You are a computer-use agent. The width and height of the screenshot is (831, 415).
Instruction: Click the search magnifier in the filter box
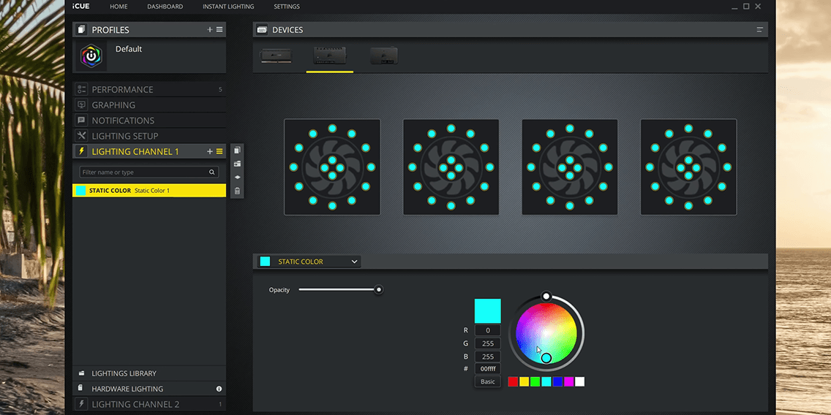pos(212,172)
